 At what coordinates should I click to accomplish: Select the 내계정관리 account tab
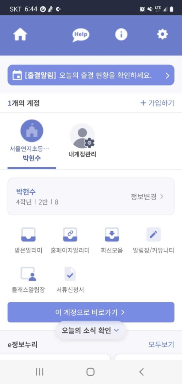pos(82,141)
